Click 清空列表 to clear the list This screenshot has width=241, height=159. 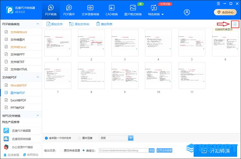pos(104,24)
